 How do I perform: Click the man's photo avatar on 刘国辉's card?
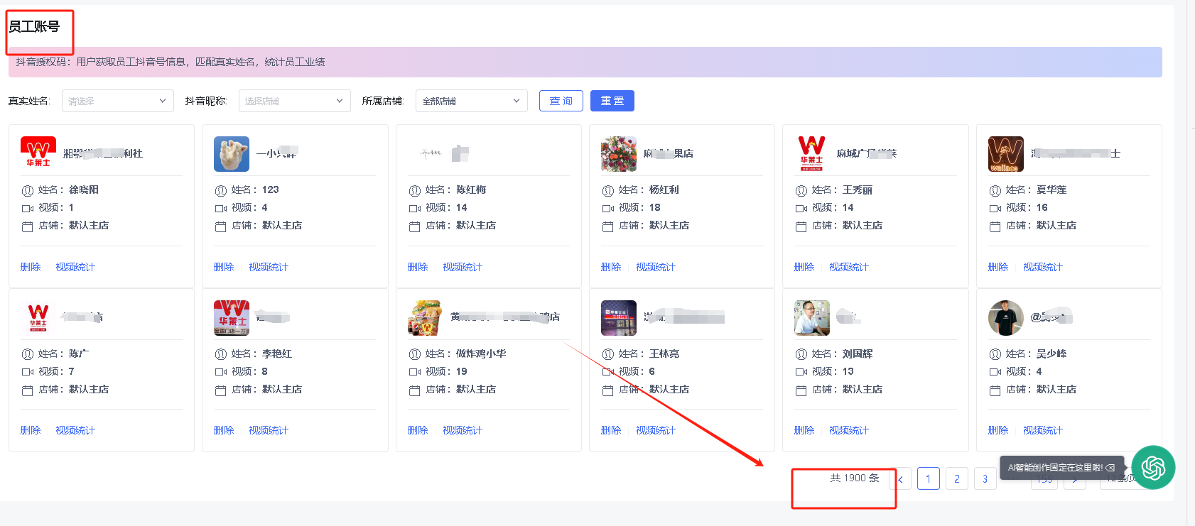[812, 317]
